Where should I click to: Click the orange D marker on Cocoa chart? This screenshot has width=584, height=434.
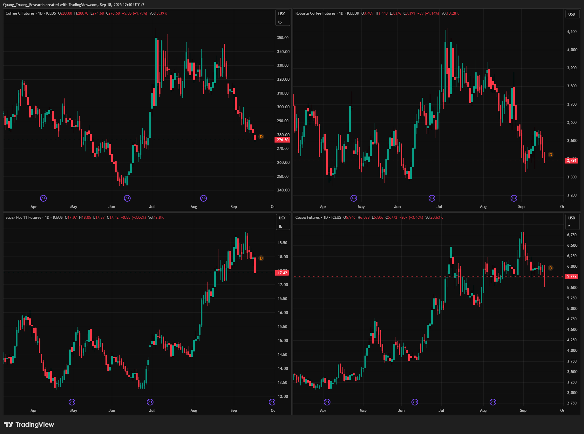click(551, 268)
